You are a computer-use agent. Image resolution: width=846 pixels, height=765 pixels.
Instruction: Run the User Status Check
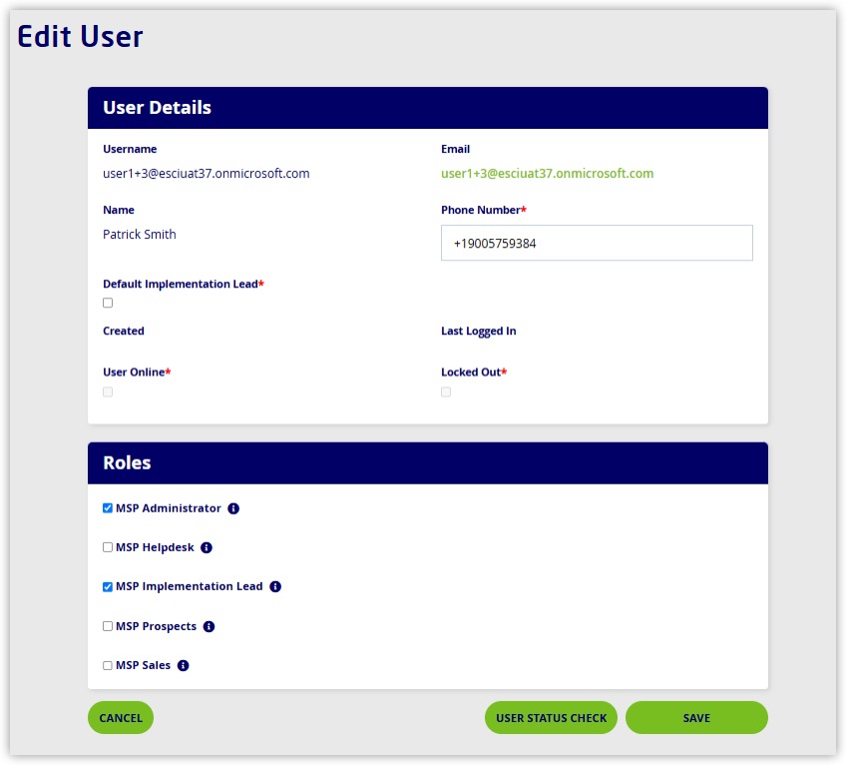pyautogui.click(x=551, y=718)
